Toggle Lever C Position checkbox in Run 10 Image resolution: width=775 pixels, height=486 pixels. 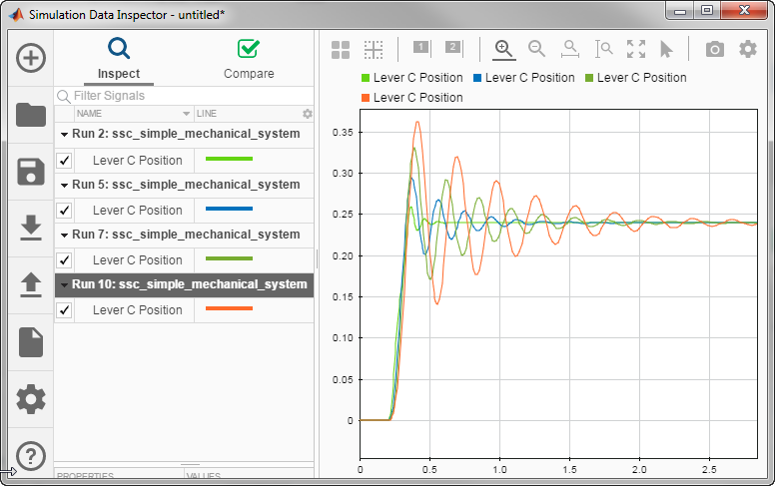click(x=64, y=310)
